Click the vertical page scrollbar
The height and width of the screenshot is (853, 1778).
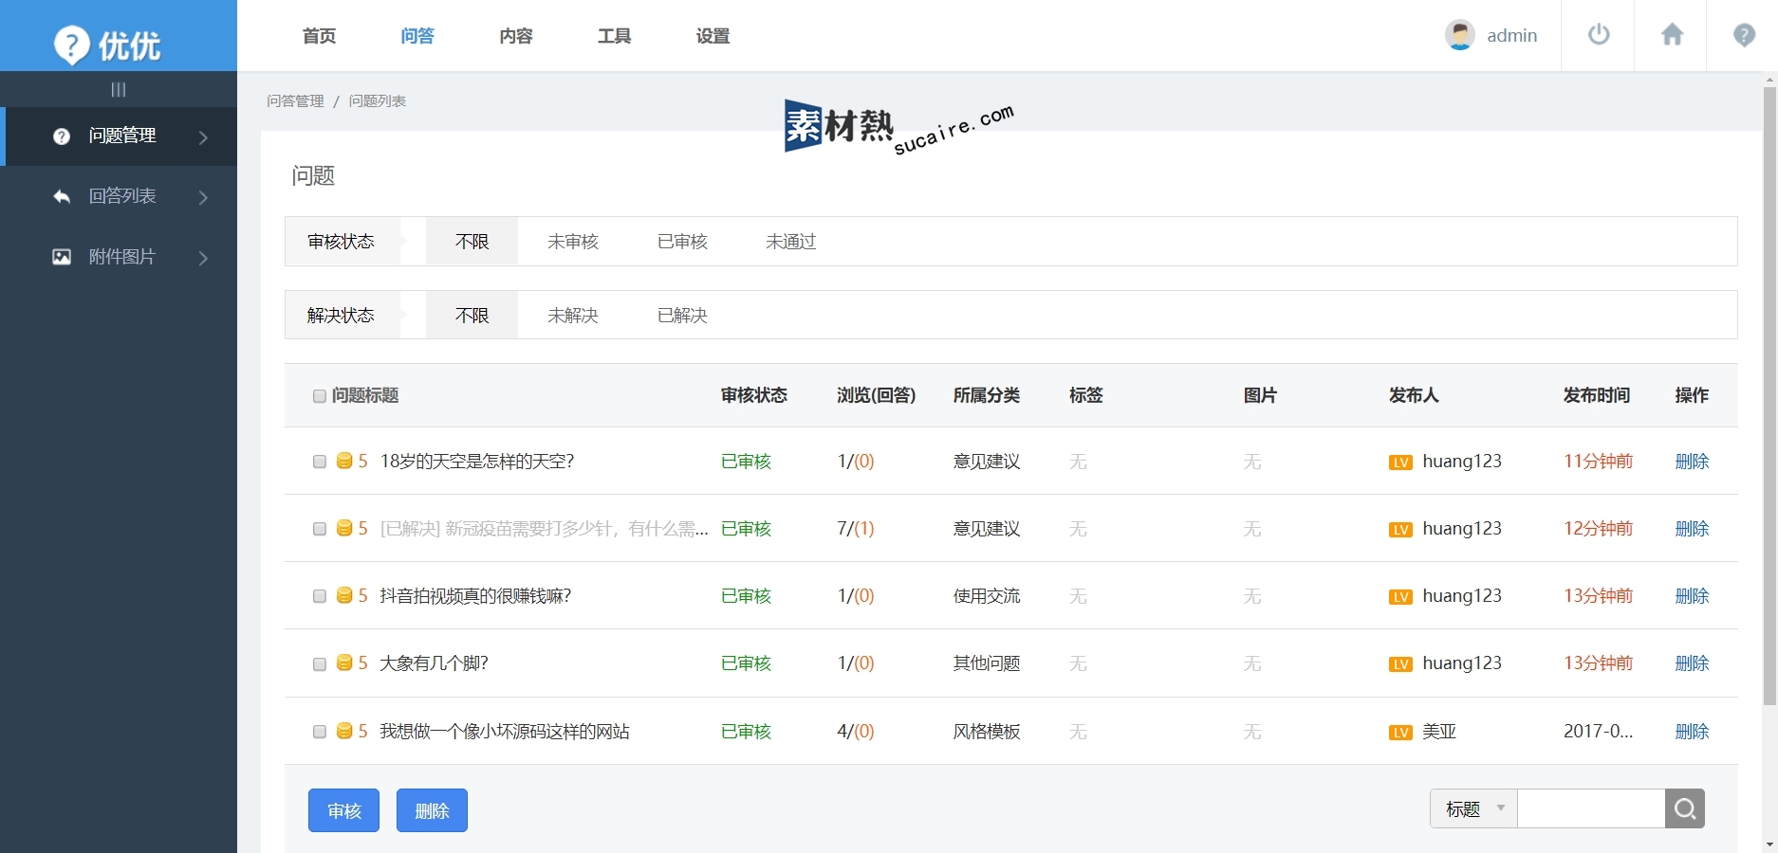coord(1769,398)
